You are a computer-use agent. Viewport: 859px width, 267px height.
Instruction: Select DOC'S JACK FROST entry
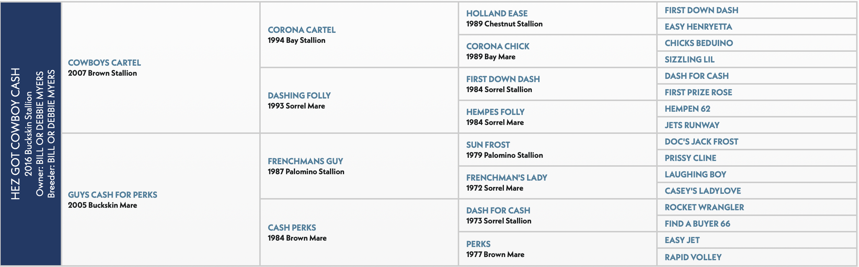click(701, 142)
